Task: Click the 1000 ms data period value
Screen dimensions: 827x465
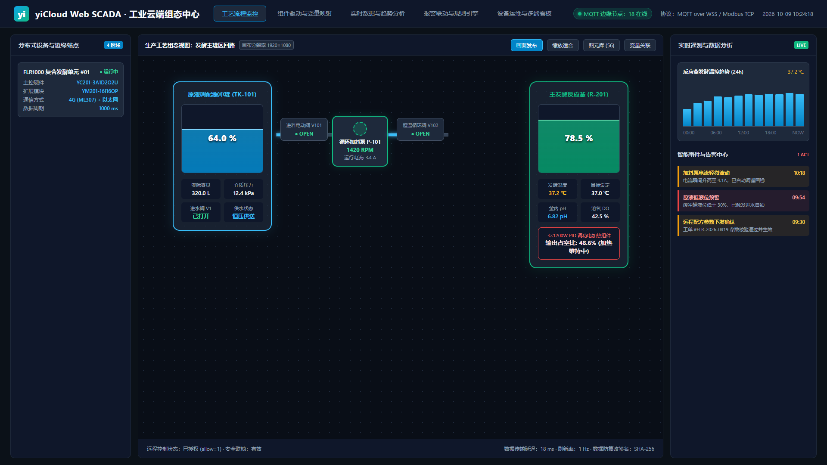Action: (x=109, y=108)
